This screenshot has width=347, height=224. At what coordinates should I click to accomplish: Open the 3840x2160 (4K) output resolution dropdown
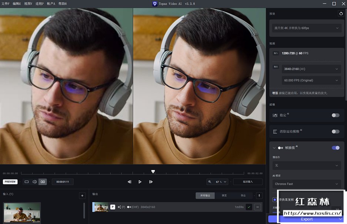[x=311, y=69]
